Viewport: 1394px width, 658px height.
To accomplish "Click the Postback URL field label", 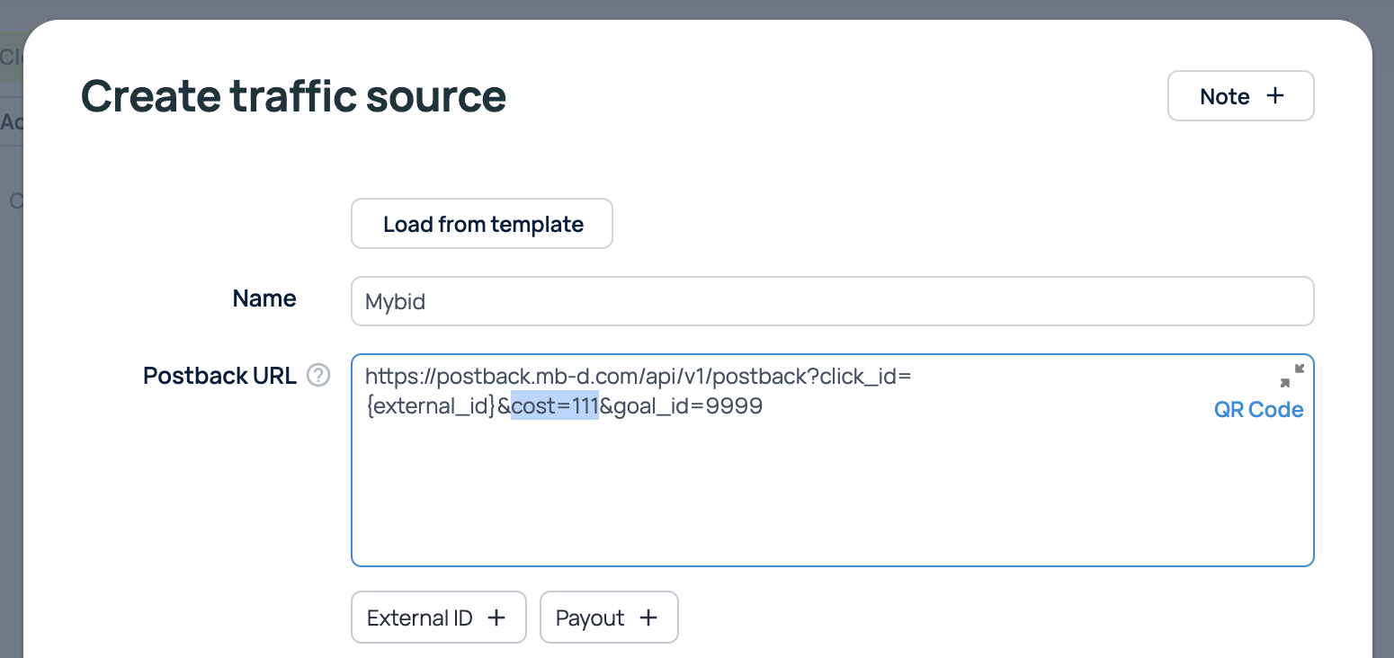I will click(219, 376).
